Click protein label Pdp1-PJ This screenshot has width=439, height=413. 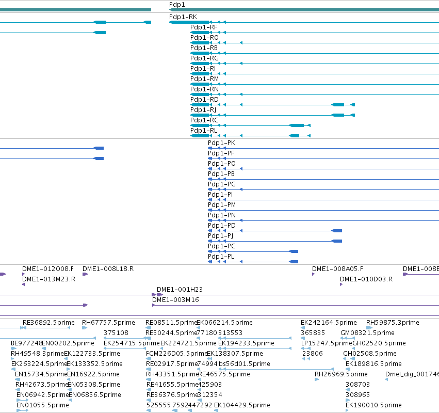[221, 236]
